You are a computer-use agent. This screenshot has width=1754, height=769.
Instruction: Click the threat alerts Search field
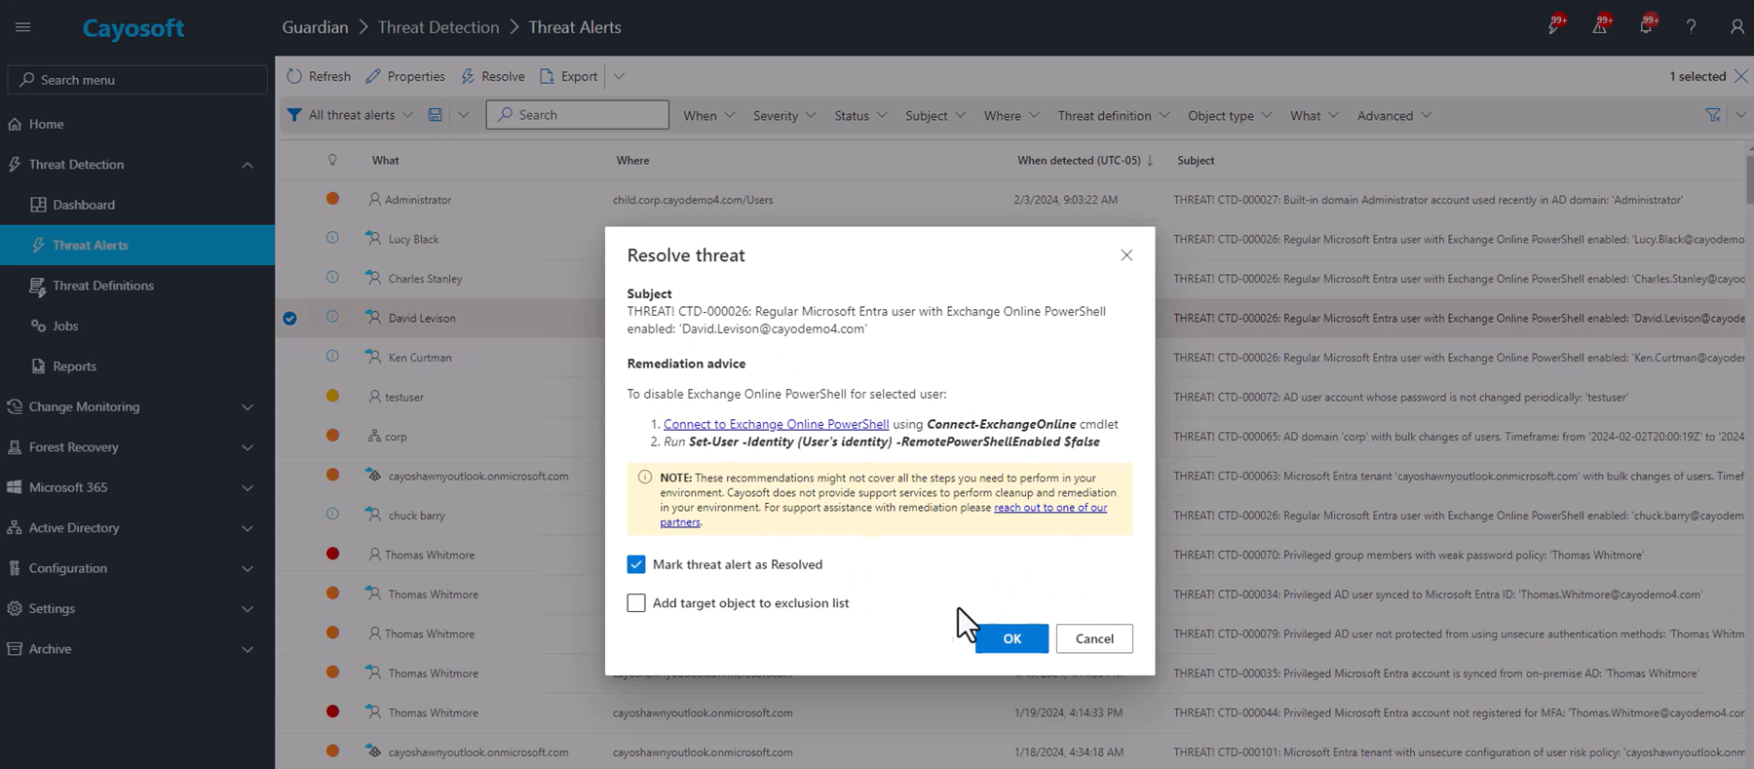click(x=578, y=115)
